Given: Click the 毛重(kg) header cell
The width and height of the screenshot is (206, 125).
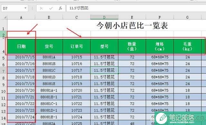Looking at the screenshot, I should (187, 46).
